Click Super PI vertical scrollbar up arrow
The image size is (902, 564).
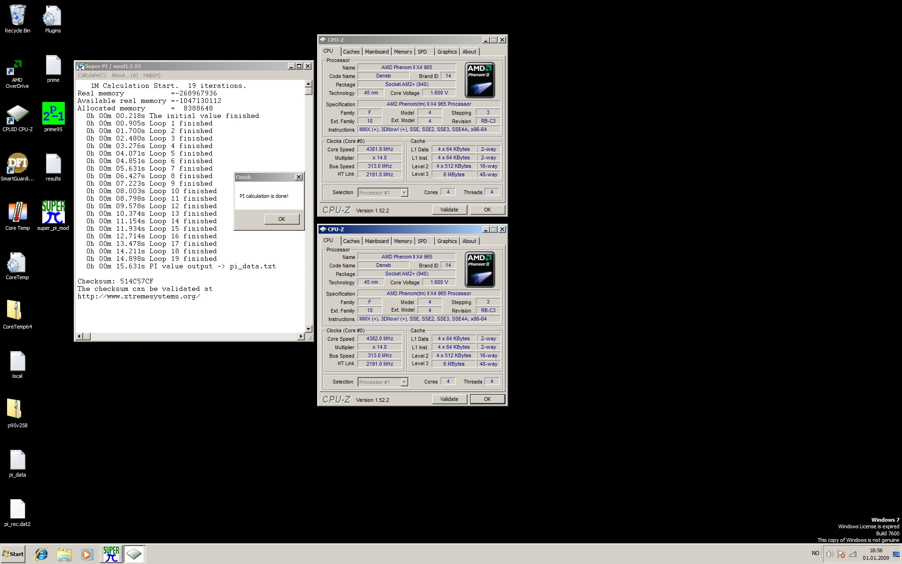pyautogui.click(x=309, y=84)
